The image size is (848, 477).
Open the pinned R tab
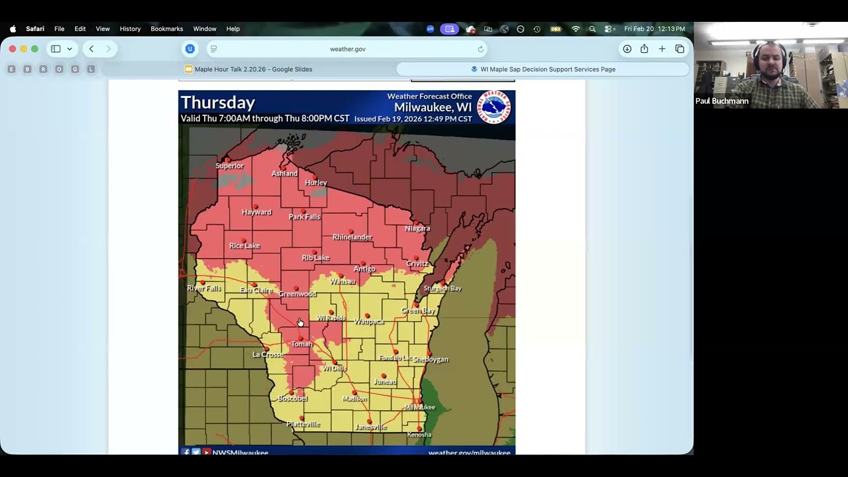pos(43,69)
